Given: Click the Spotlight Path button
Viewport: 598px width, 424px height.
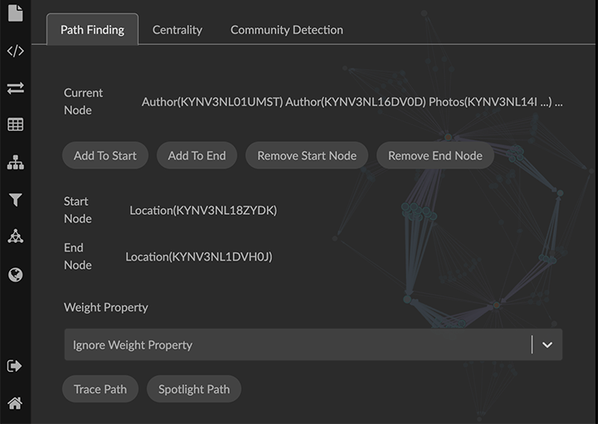Looking at the screenshot, I should [x=194, y=389].
